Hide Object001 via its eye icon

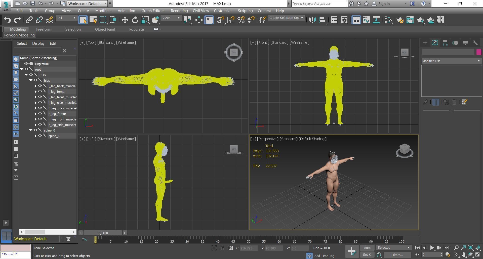(26, 64)
